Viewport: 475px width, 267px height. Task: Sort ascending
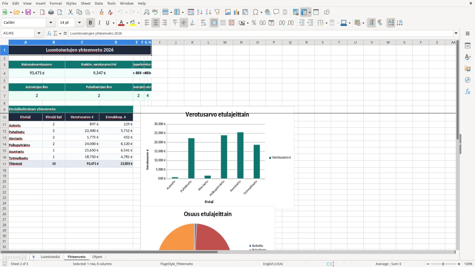click(x=200, y=12)
